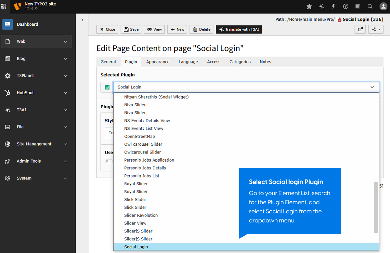Open the Categories tab
This screenshot has width=390, height=253.
240,62
